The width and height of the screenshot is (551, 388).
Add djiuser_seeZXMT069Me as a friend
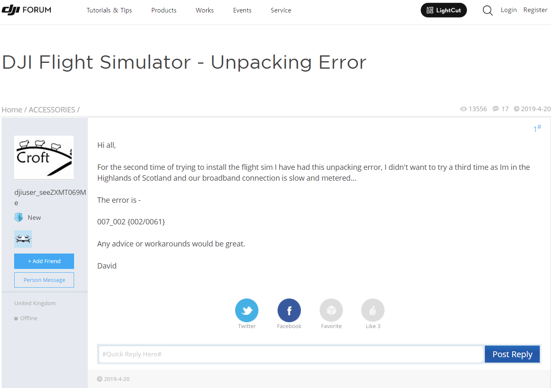coord(44,261)
